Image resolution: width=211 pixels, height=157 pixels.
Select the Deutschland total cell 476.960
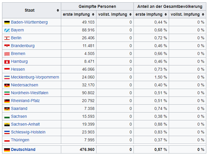coord(87,149)
